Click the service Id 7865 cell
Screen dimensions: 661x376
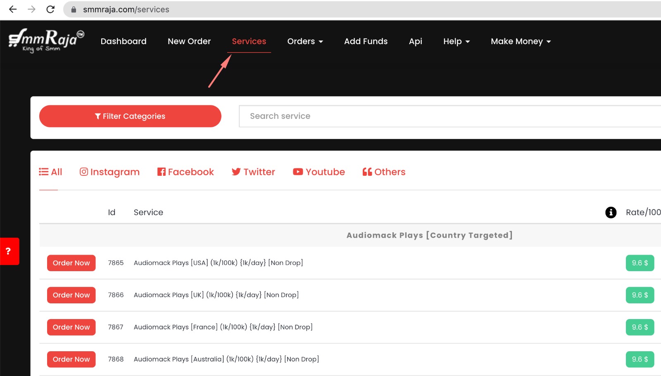click(x=116, y=263)
